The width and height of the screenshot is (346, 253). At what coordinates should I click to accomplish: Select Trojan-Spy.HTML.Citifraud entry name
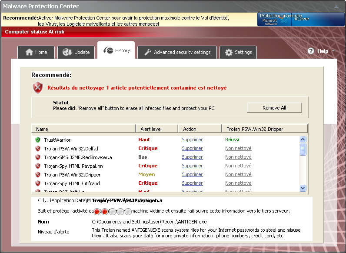[72, 183]
